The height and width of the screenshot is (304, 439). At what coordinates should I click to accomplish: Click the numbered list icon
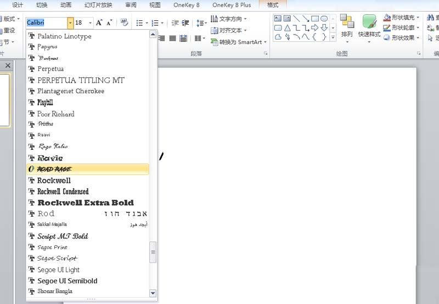click(x=155, y=23)
